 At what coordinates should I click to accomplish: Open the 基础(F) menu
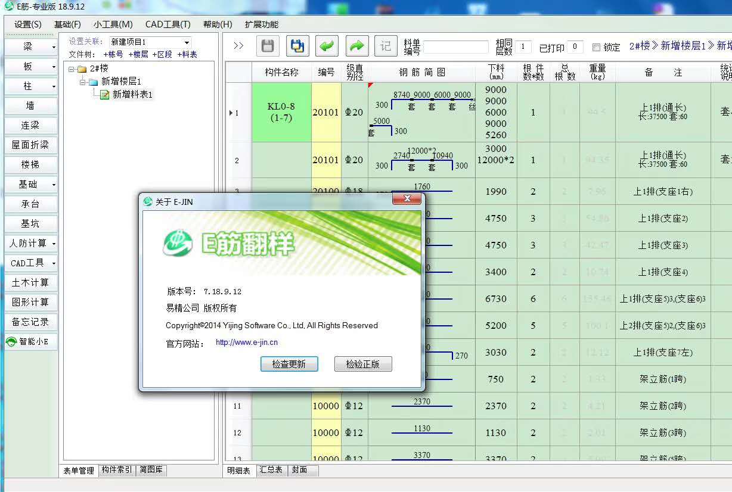[x=67, y=24]
